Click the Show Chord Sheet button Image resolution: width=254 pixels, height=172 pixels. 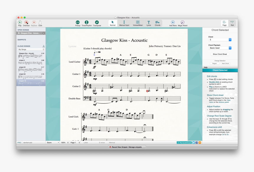click(220, 54)
